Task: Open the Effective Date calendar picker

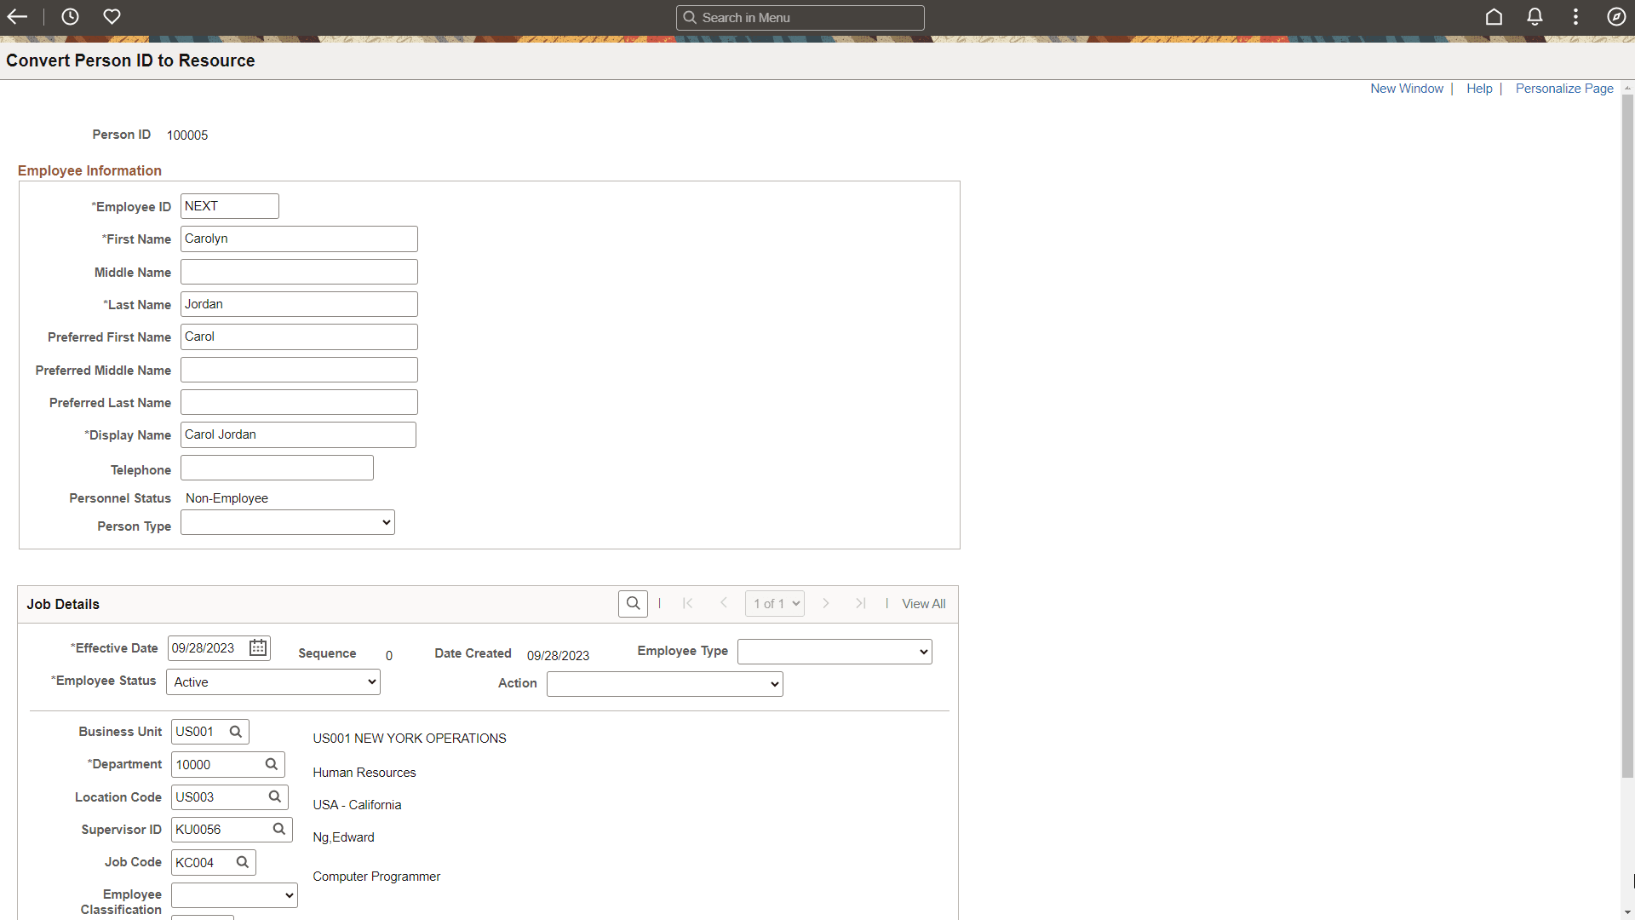Action: coord(256,647)
